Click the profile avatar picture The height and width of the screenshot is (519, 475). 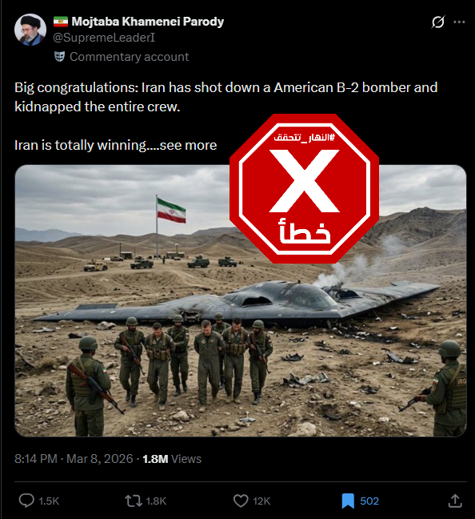pyautogui.click(x=30, y=30)
